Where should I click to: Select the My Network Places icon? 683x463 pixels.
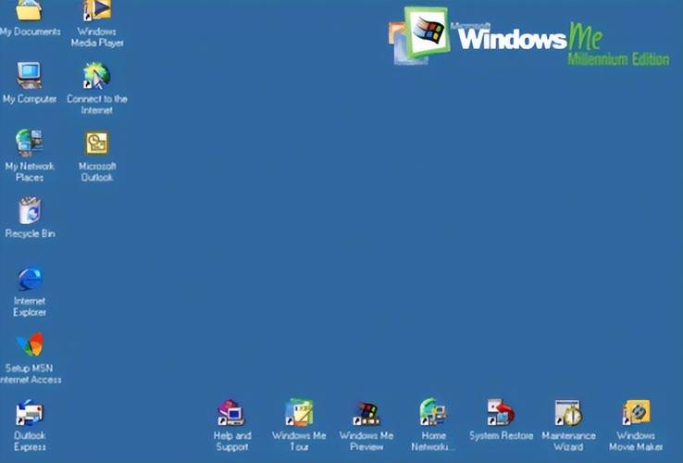pyautogui.click(x=30, y=143)
